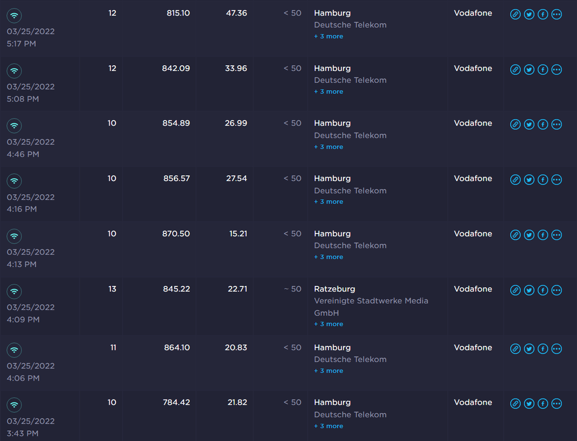The width and height of the screenshot is (577, 441).
Task: Share the 4:06 PM result on Facebook
Action: click(543, 349)
